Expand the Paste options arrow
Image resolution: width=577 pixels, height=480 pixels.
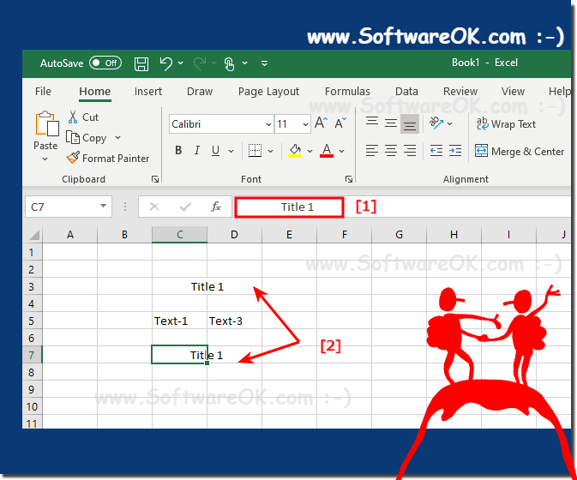point(45,159)
